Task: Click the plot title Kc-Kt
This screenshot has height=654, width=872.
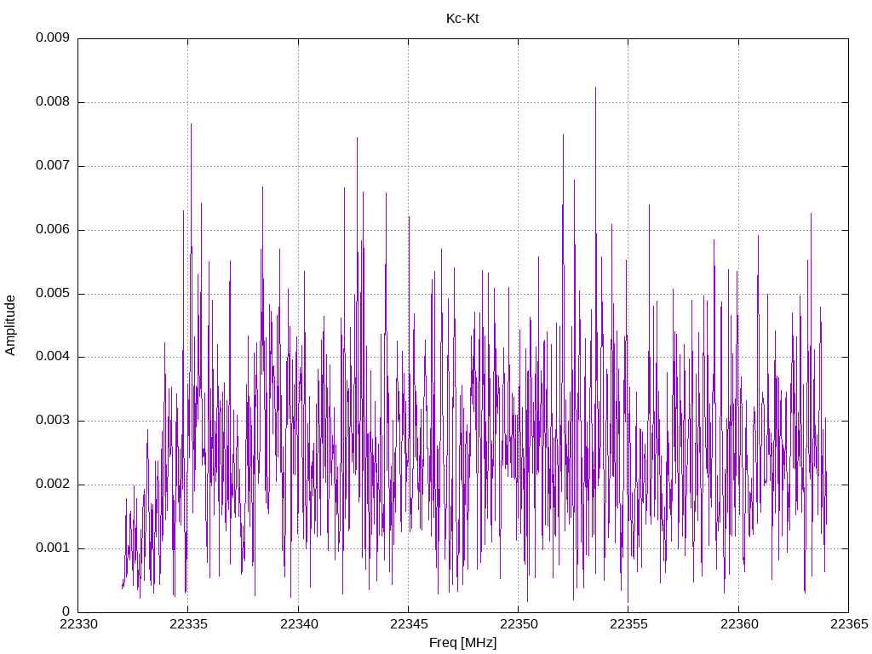Action: point(462,19)
